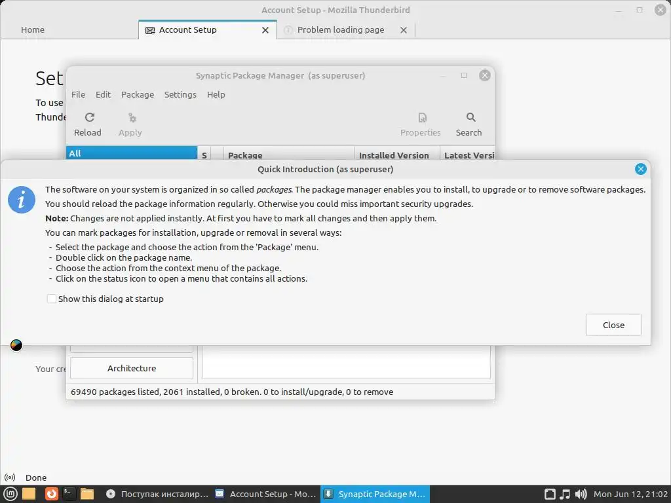This screenshot has width=671, height=503.
Task: Click the round color wheel icon
Action: click(16, 345)
